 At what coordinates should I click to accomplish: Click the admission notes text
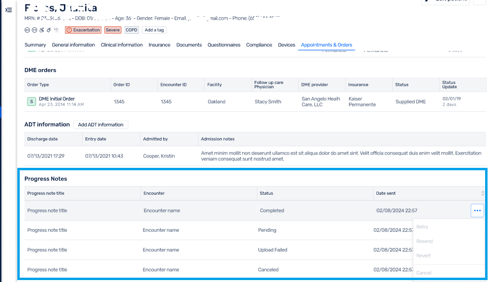coord(341,156)
